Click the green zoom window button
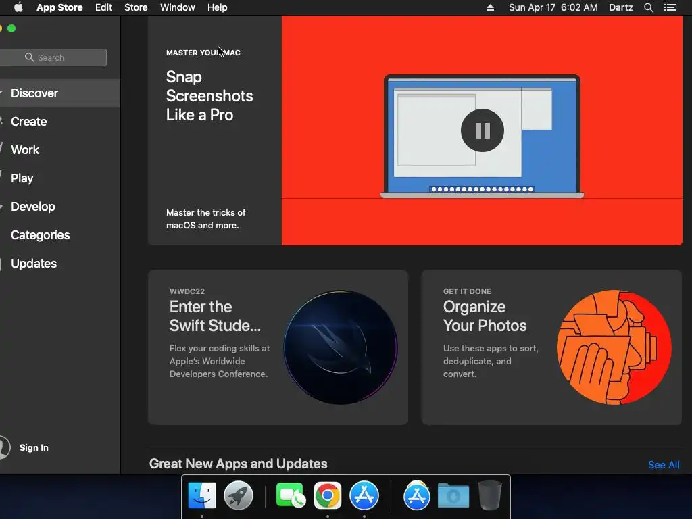Viewport: 692px width, 519px height. [12, 28]
